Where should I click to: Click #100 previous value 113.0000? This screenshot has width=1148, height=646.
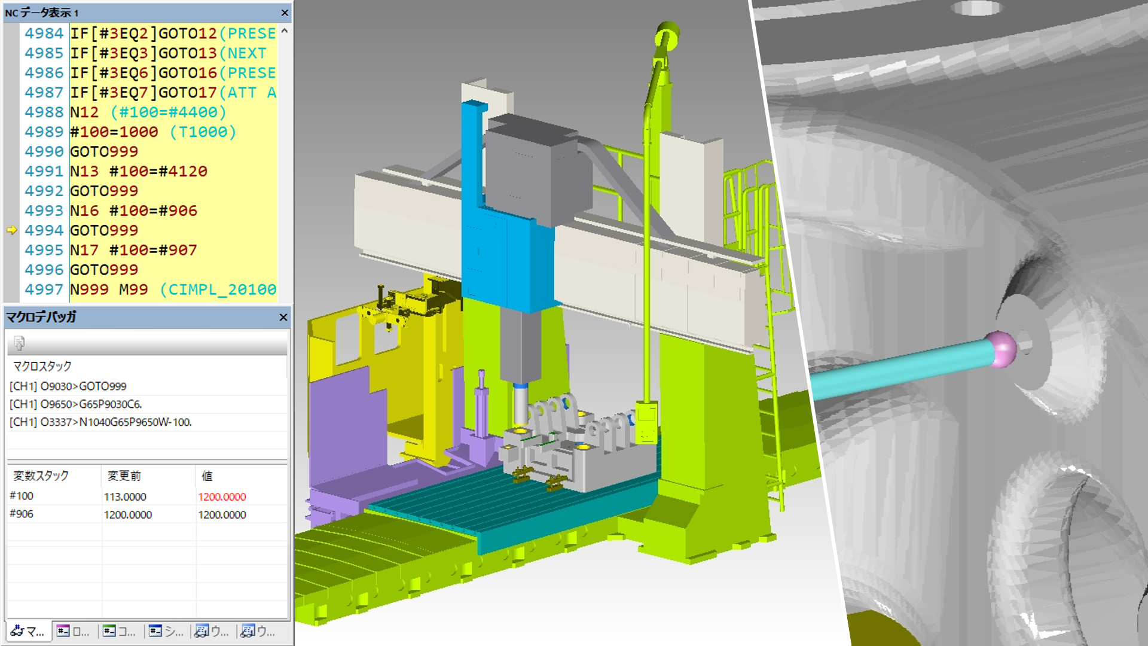[125, 497]
